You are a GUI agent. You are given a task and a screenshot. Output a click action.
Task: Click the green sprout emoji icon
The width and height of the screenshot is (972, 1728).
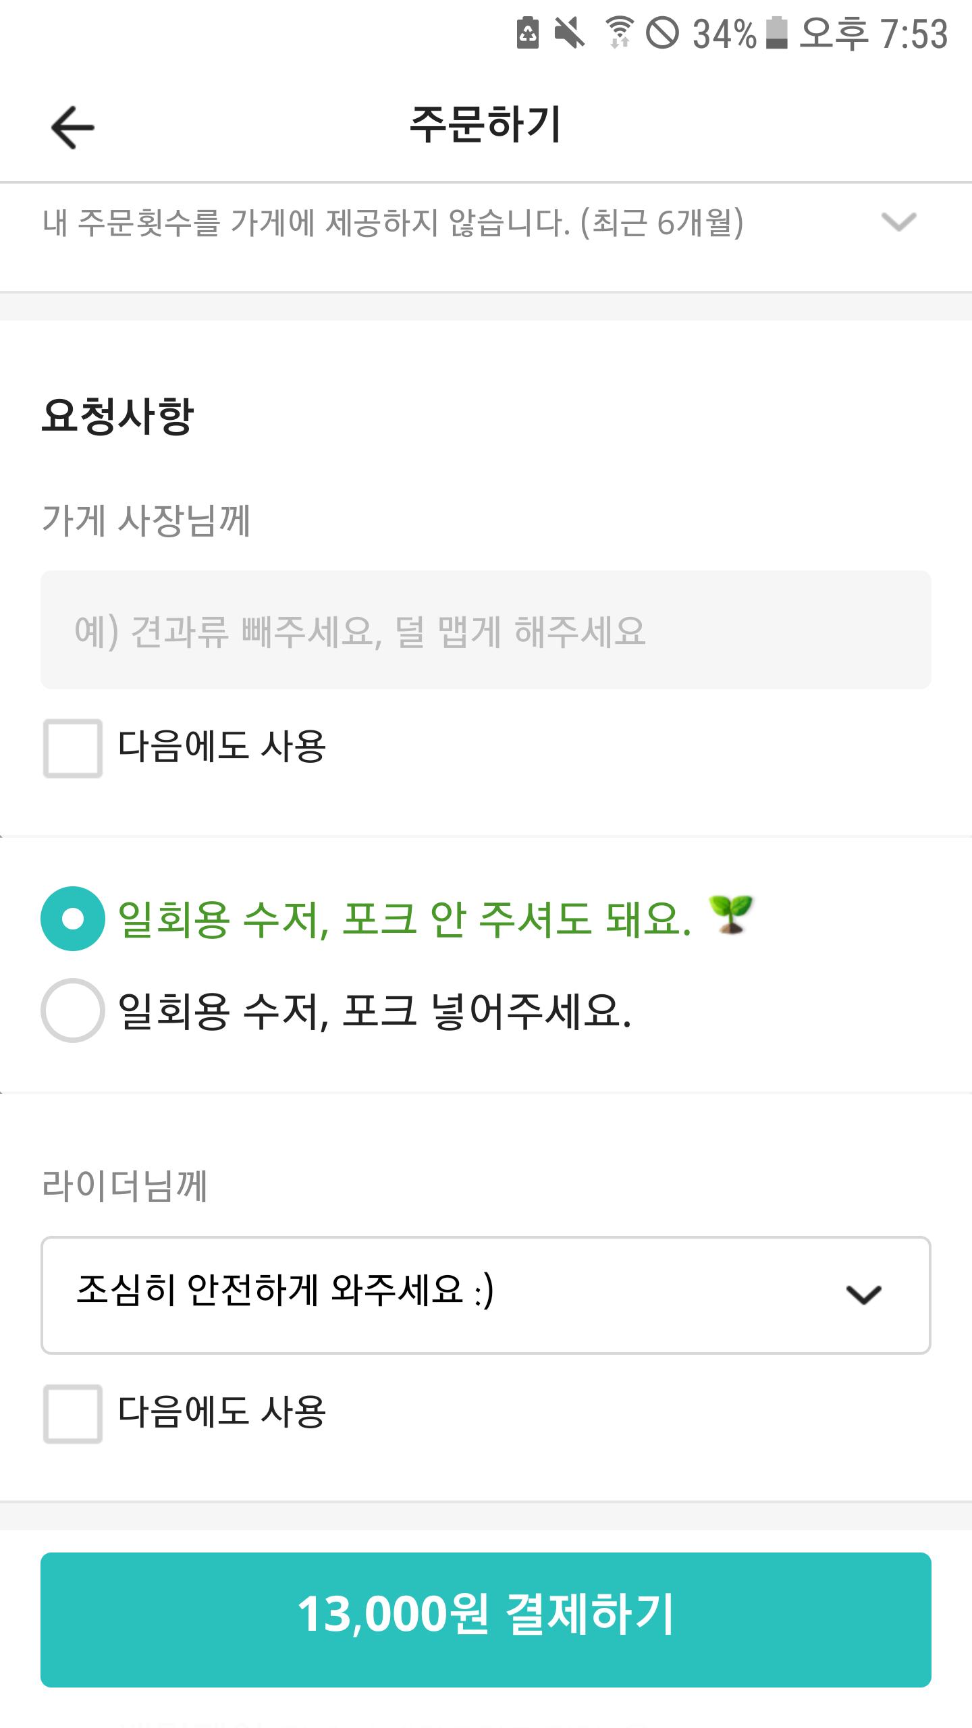pyautogui.click(x=731, y=915)
